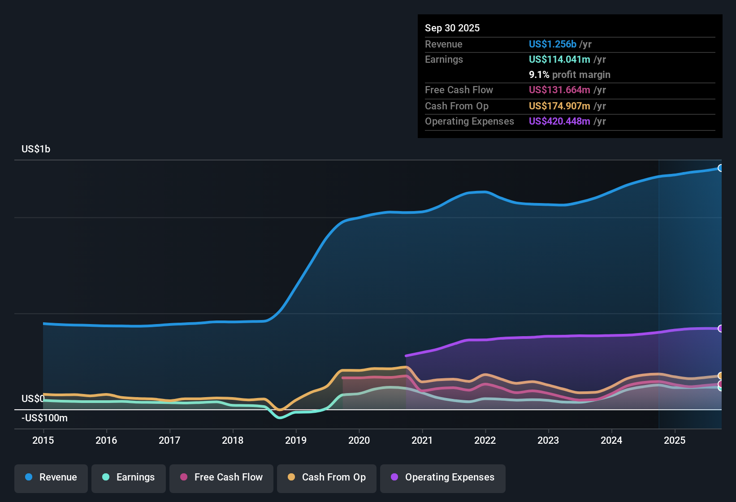This screenshot has height=502, width=736.
Task: Toggle the Cash From Op legend button
Action: [327, 478]
